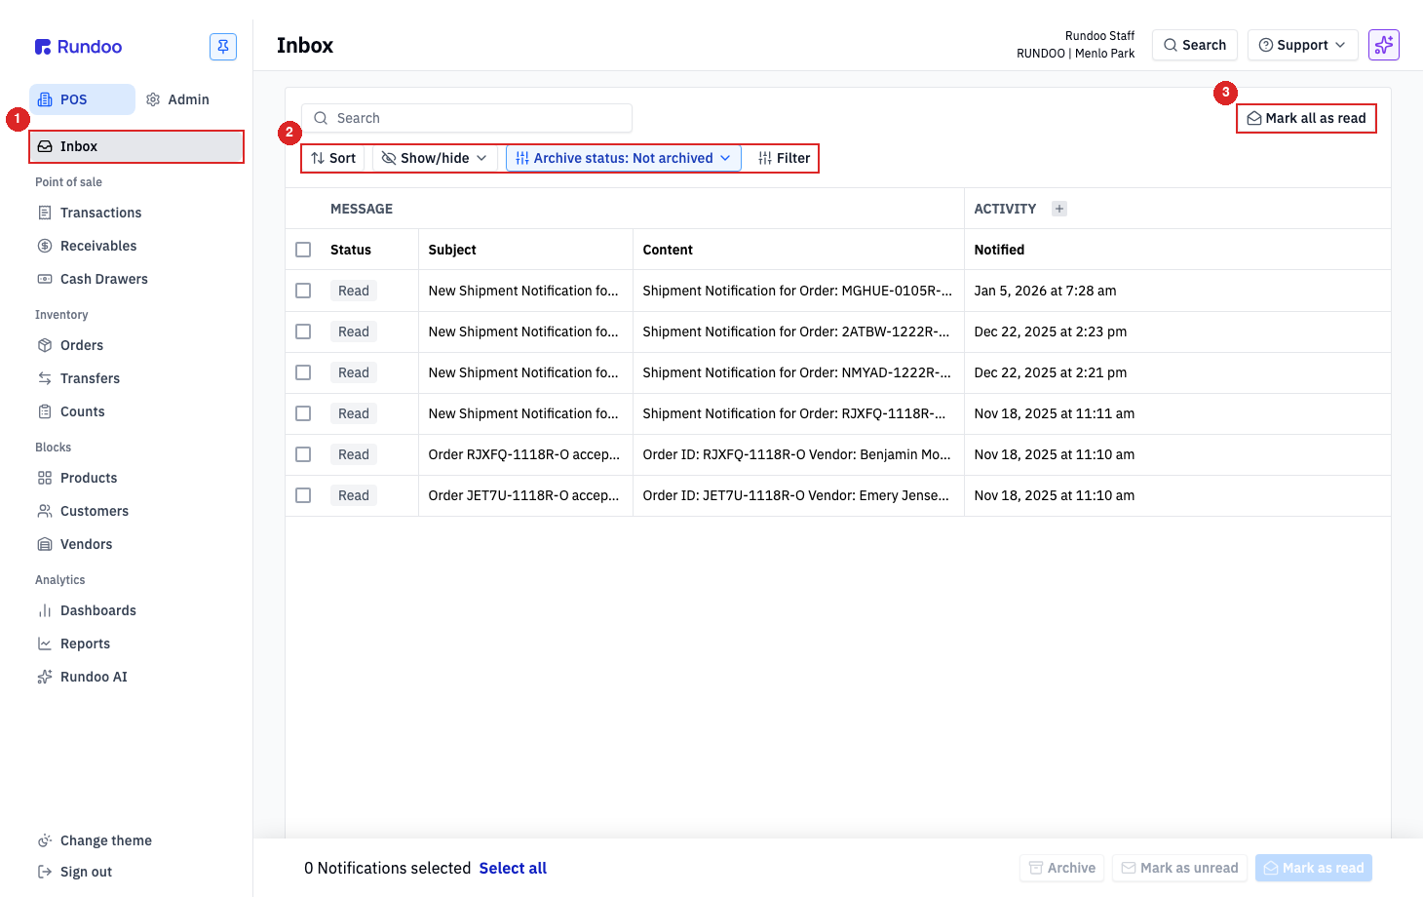Click the Dashboards bar chart icon
This screenshot has height=897, width=1423.
45,610
